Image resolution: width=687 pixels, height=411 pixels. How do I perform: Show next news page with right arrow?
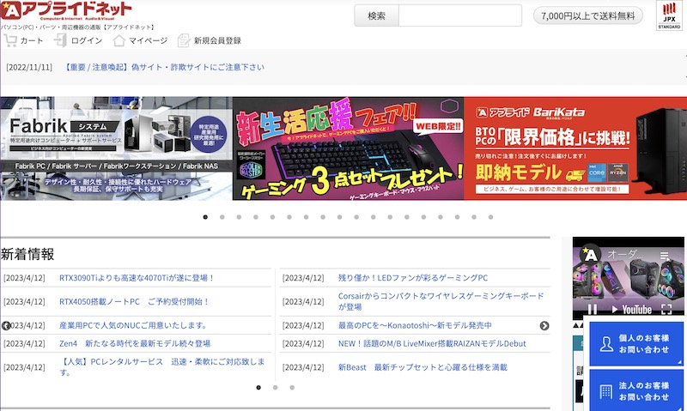click(x=544, y=326)
